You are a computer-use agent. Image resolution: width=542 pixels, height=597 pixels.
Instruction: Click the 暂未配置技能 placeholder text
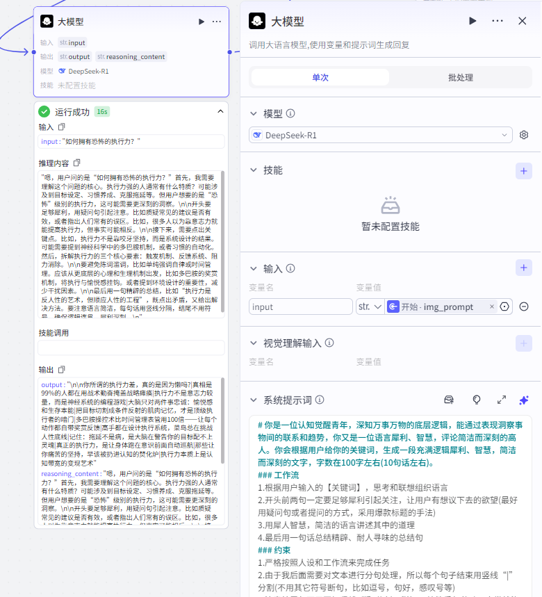pos(390,227)
